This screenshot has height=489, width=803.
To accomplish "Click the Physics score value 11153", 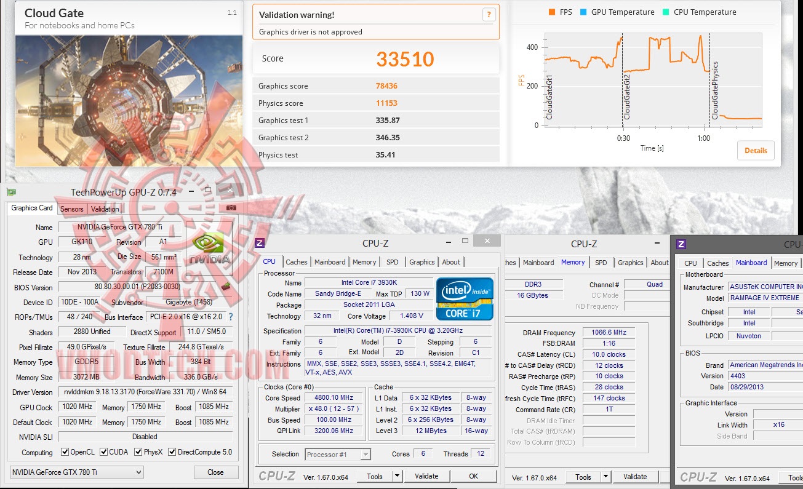I will 388,103.
